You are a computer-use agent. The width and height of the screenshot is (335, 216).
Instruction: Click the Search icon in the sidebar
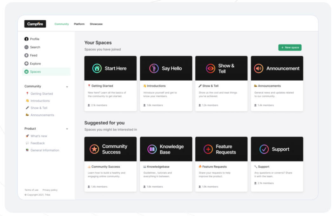coord(26,47)
